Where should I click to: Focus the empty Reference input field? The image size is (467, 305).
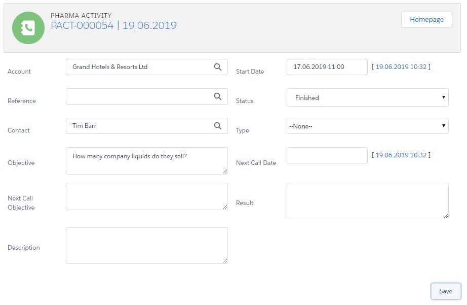139,96
